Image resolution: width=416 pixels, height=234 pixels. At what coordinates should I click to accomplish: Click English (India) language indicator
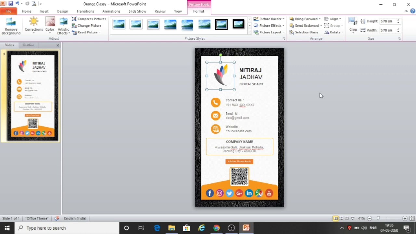(75, 218)
